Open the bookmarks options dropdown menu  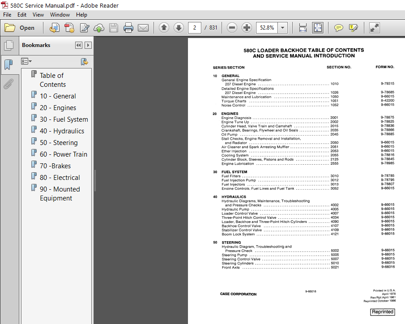pos(26,61)
